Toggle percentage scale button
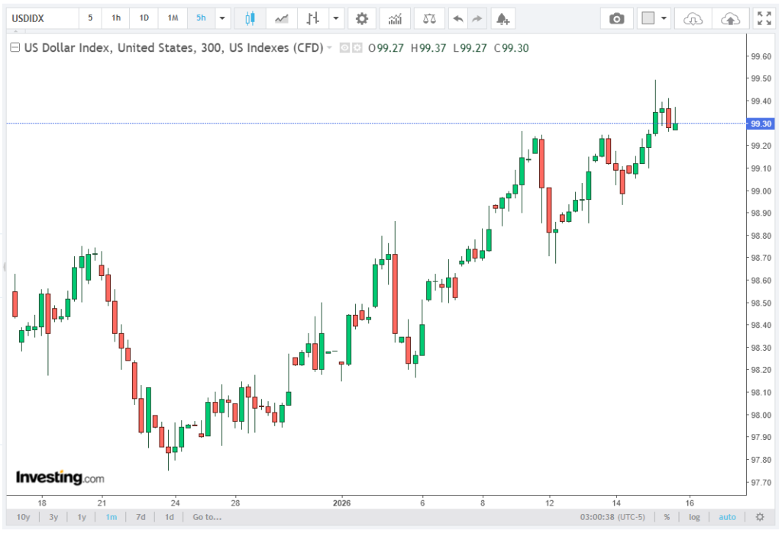 pyautogui.click(x=667, y=517)
